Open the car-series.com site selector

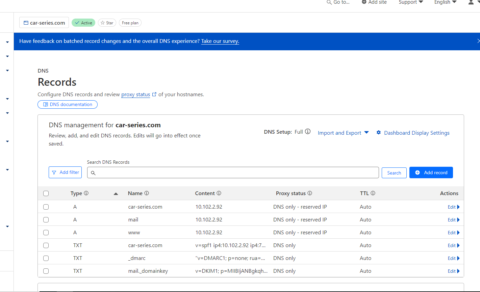pos(44,23)
